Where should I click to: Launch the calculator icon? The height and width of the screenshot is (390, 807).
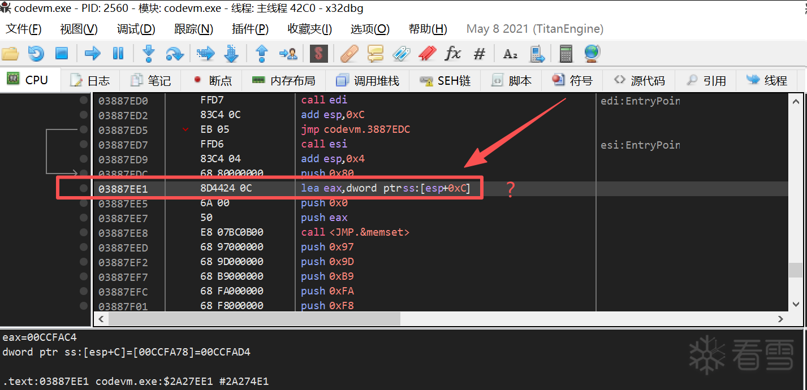pyautogui.click(x=566, y=54)
